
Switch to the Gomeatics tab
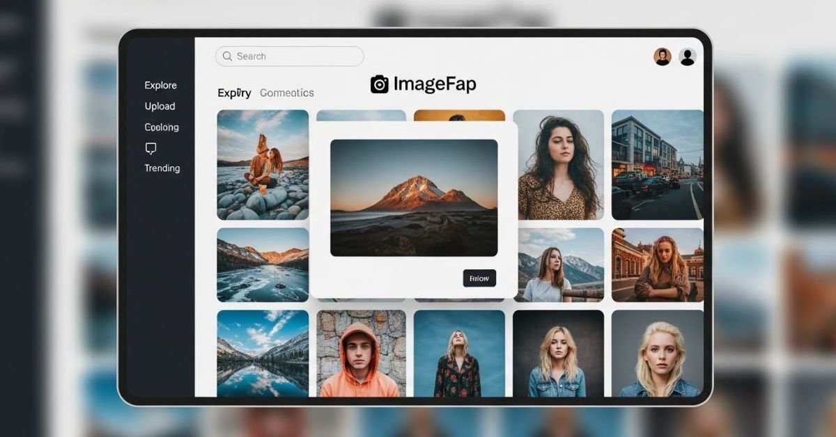click(287, 92)
